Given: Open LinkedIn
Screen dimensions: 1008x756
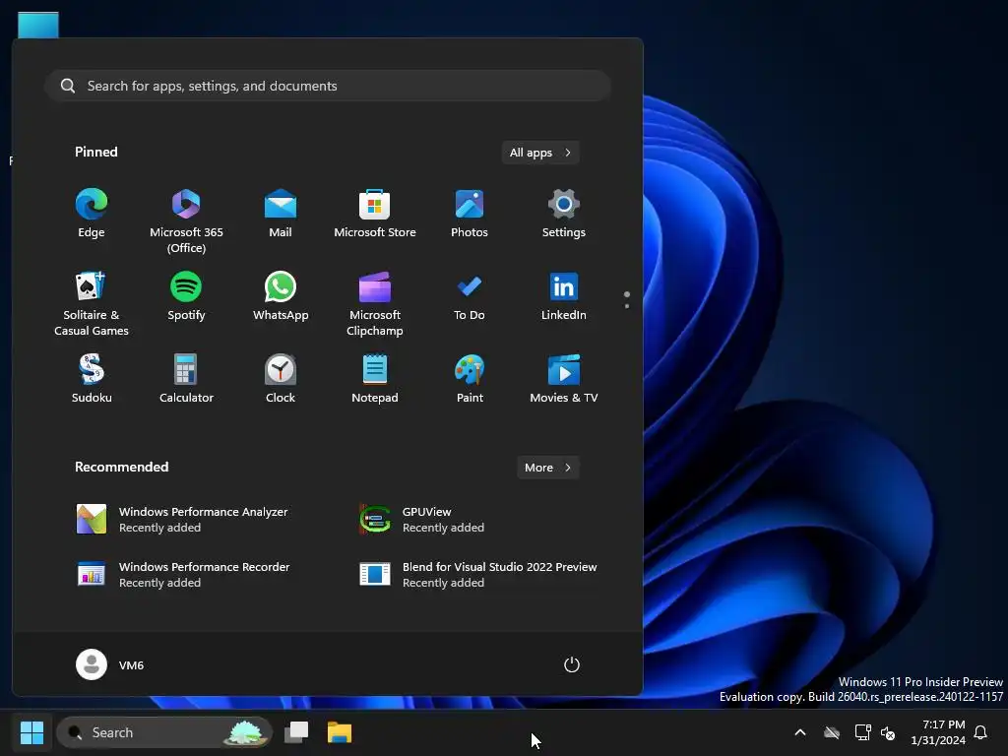Looking at the screenshot, I should (x=564, y=296).
